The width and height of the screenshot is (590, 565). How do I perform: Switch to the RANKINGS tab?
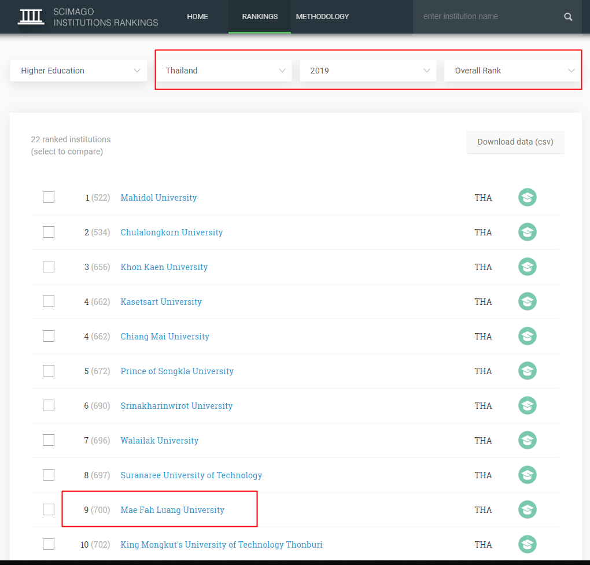(260, 17)
